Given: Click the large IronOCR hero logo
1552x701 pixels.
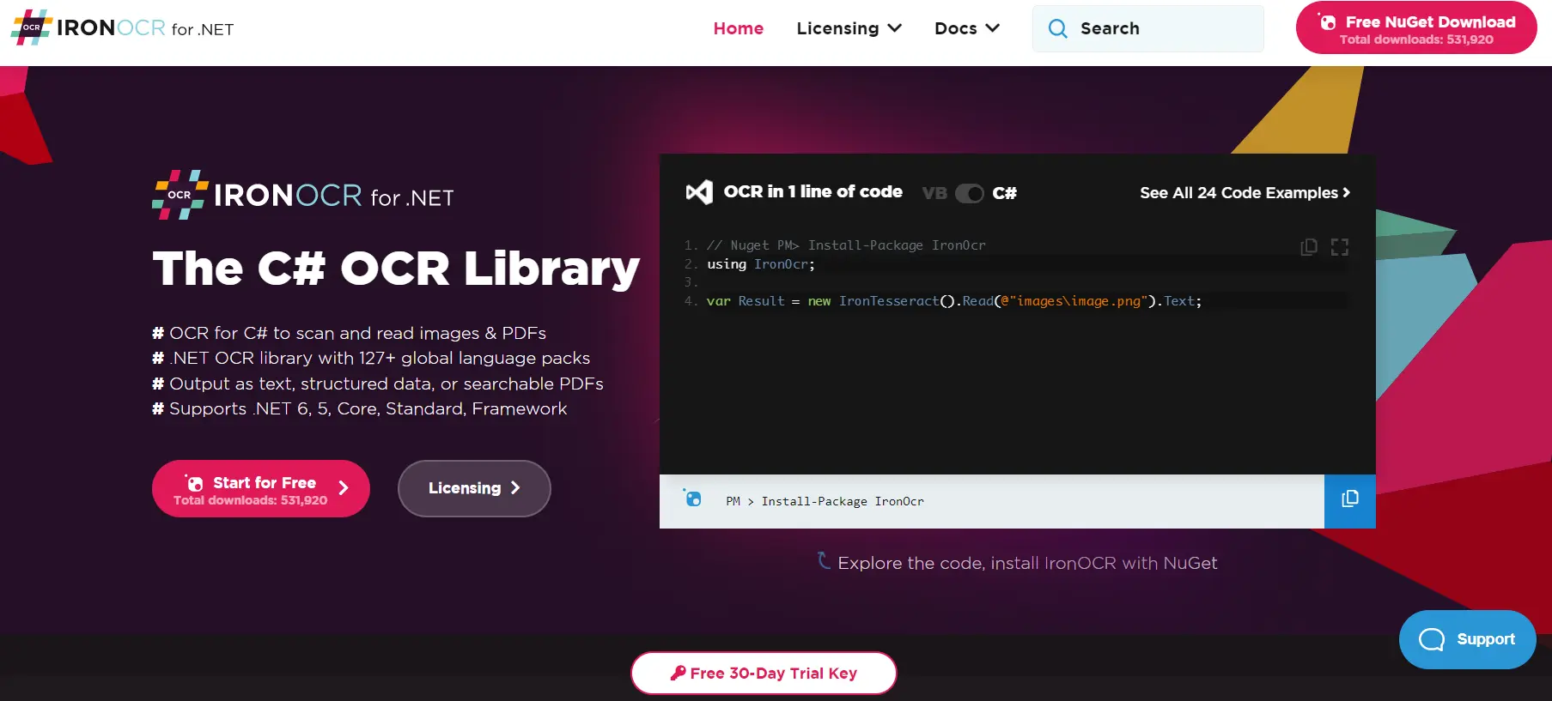Looking at the screenshot, I should point(302,196).
